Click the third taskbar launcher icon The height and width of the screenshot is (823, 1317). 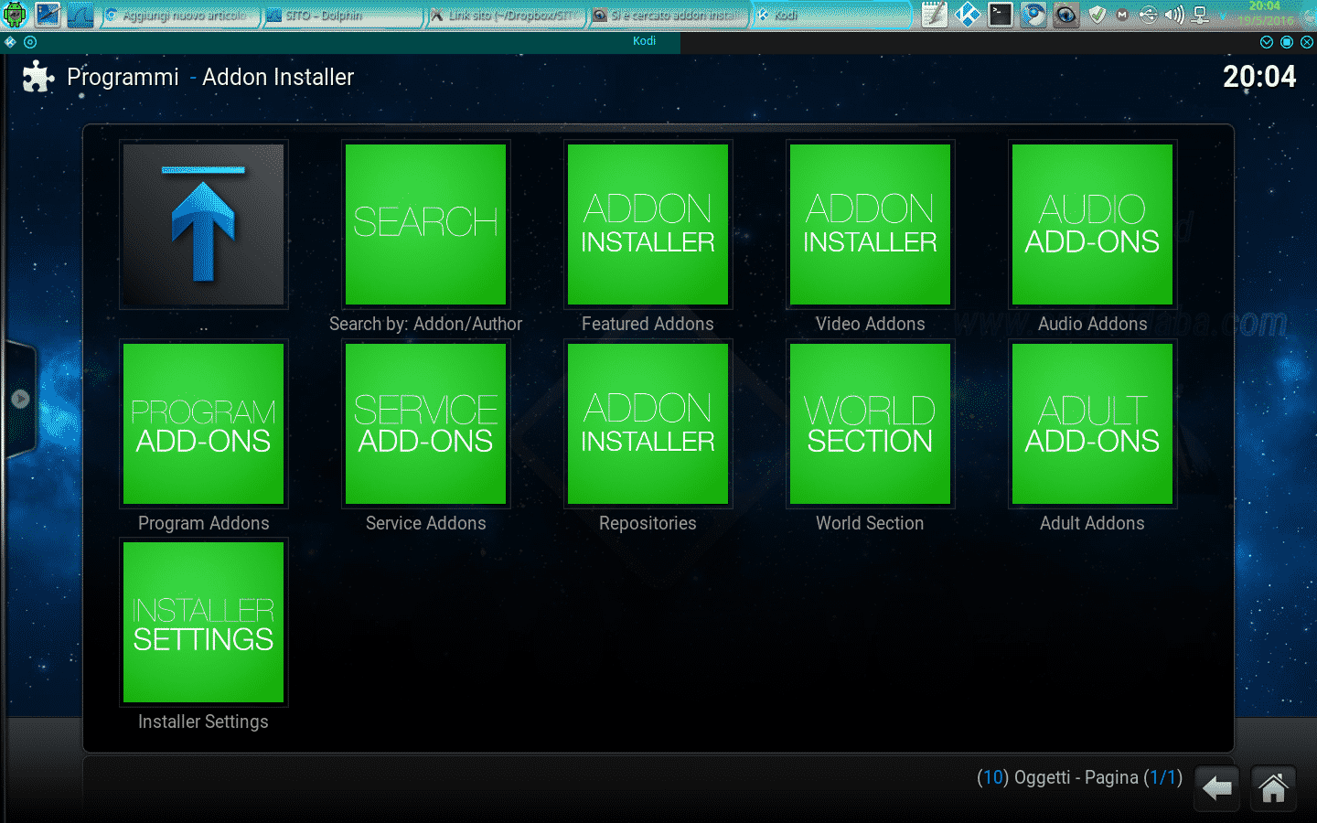pos(80,15)
